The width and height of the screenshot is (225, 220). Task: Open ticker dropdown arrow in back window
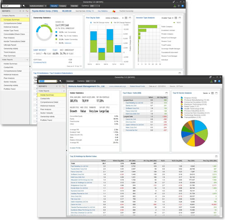click(21, 6)
